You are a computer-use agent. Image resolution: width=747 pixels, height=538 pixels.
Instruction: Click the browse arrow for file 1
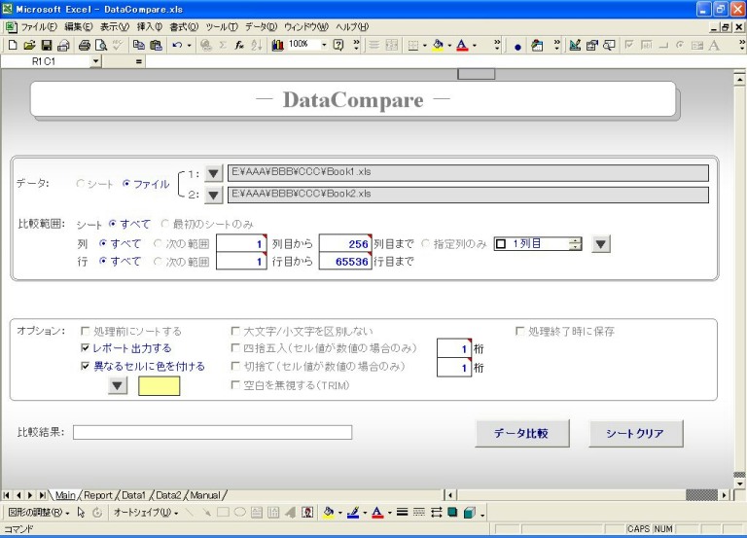click(214, 174)
